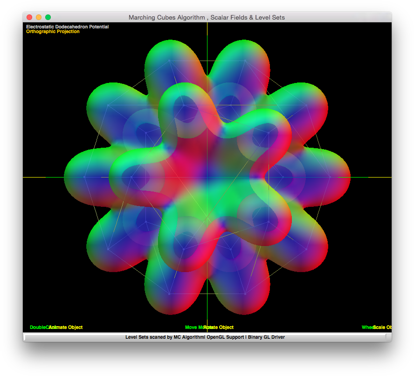The height and width of the screenshot is (376, 414).
Task: Click the Marching Cubes Algorithm title bar text
Action: [207, 17]
